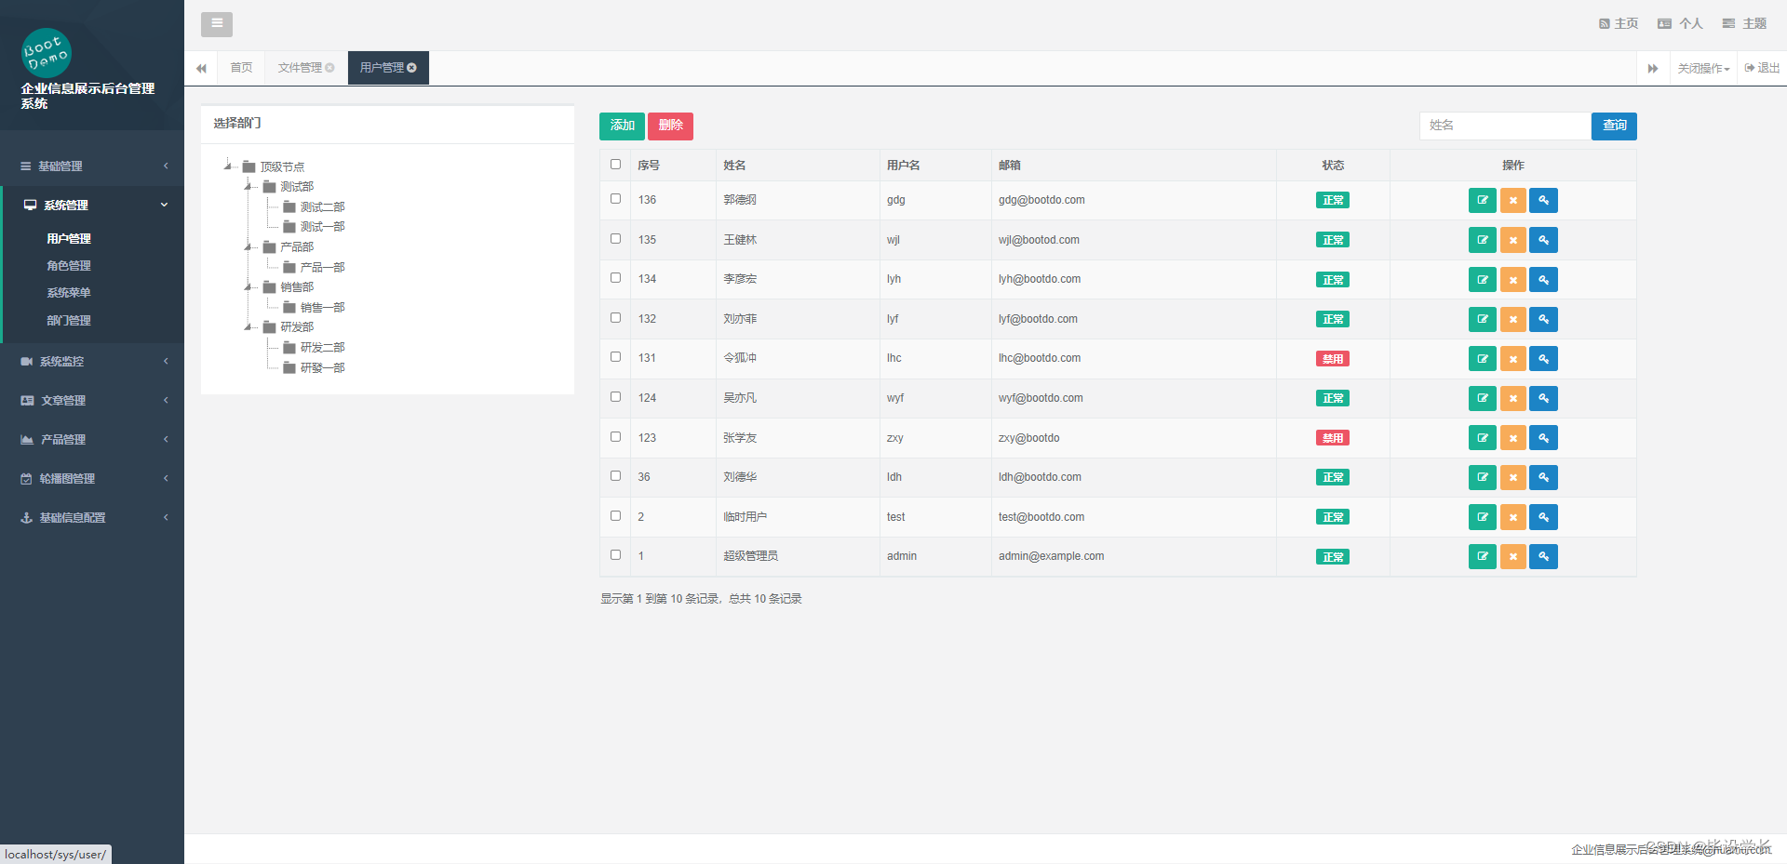Click blue 查询 search button

click(x=1614, y=126)
